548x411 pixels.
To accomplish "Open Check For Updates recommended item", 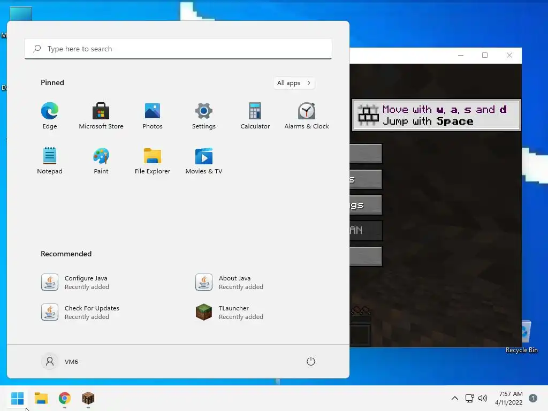I will [x=80, y=312].
